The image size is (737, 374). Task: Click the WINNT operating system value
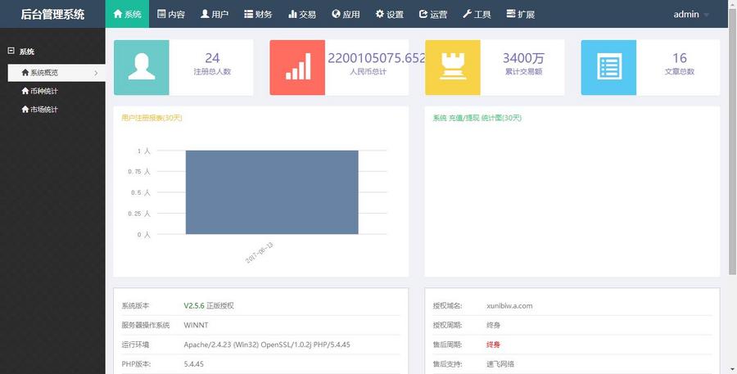click(x=196, y=325)
